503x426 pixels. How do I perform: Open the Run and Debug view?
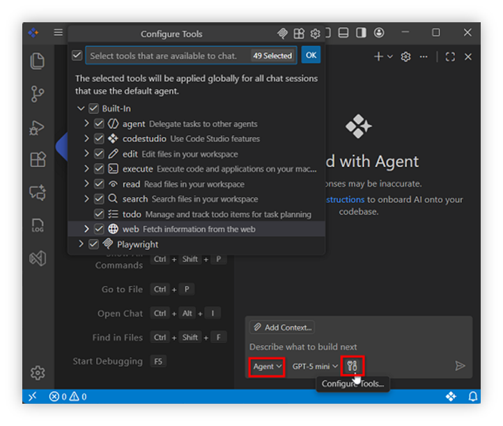click(38, 127)
